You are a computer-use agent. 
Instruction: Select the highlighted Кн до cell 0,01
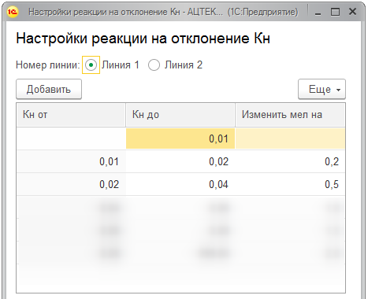180,138
